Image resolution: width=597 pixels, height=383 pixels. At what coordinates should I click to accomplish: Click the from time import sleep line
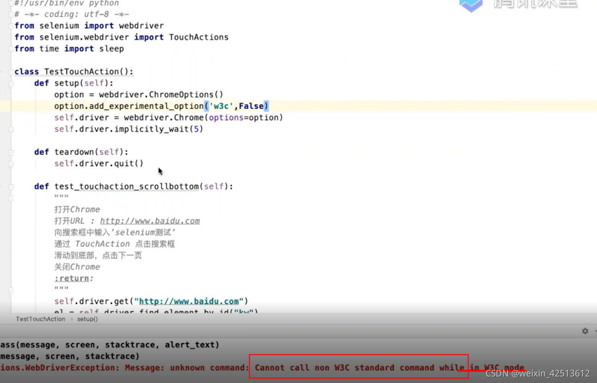click(68, 48)
